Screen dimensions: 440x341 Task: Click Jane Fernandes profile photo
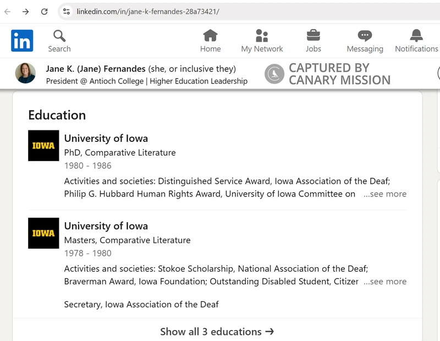[x=25, y=73]
